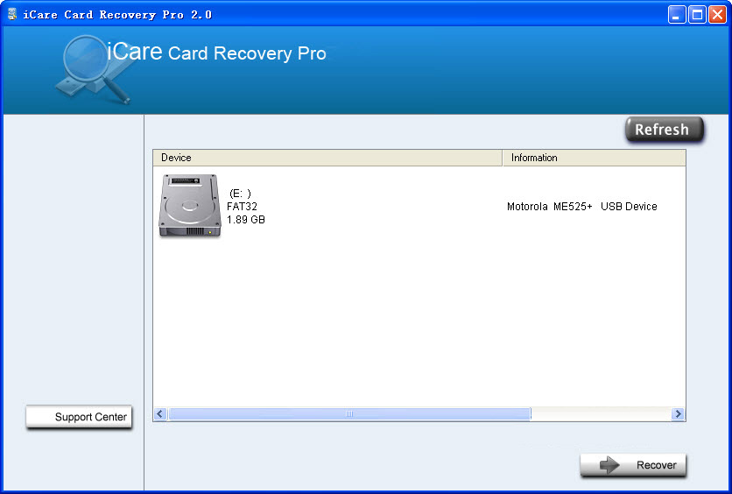
Task: Close the iCare Card Recovery Pro window
Action: 717,14
